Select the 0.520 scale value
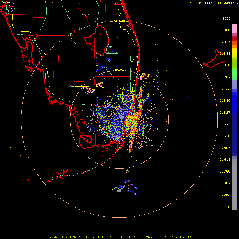Image resolution: width=239 pixels, height=239 pixels. [225, 136]
